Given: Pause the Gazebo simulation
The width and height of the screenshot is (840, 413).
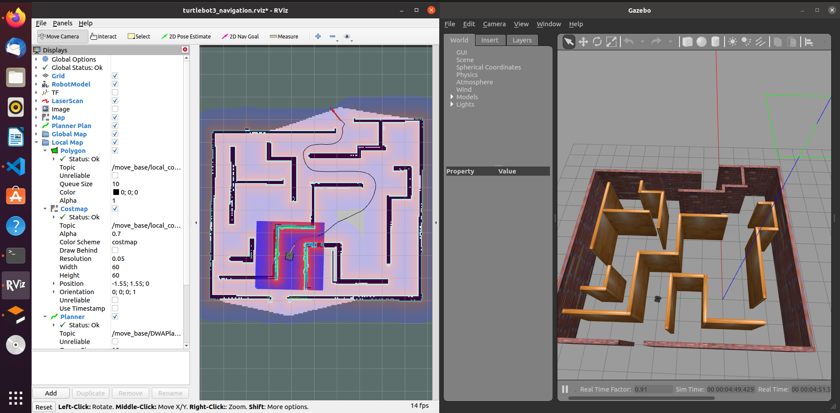Looking at the screenshot, I should click(565, 389).
